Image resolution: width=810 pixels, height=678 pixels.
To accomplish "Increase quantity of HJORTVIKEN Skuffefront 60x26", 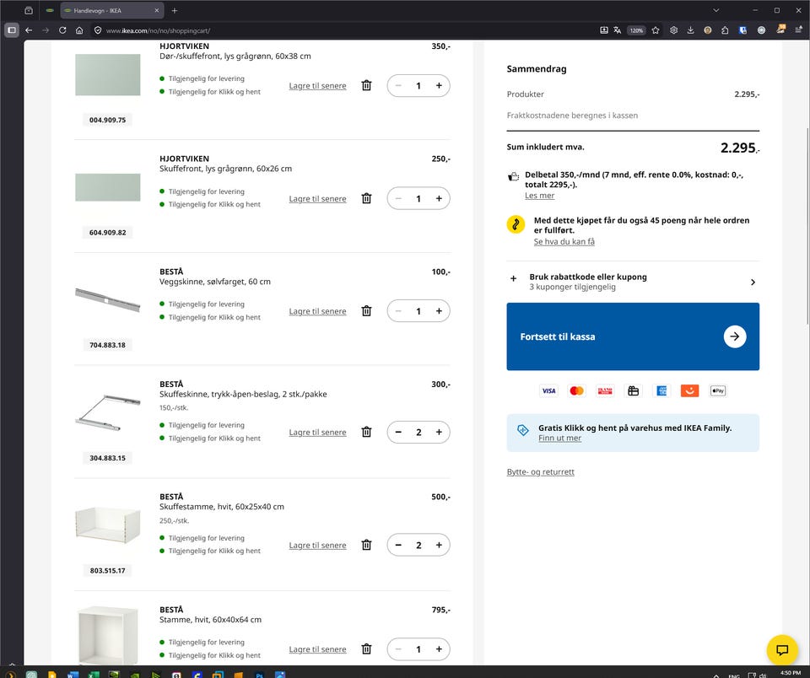I will pyautogui.click(x=439, y=198).
